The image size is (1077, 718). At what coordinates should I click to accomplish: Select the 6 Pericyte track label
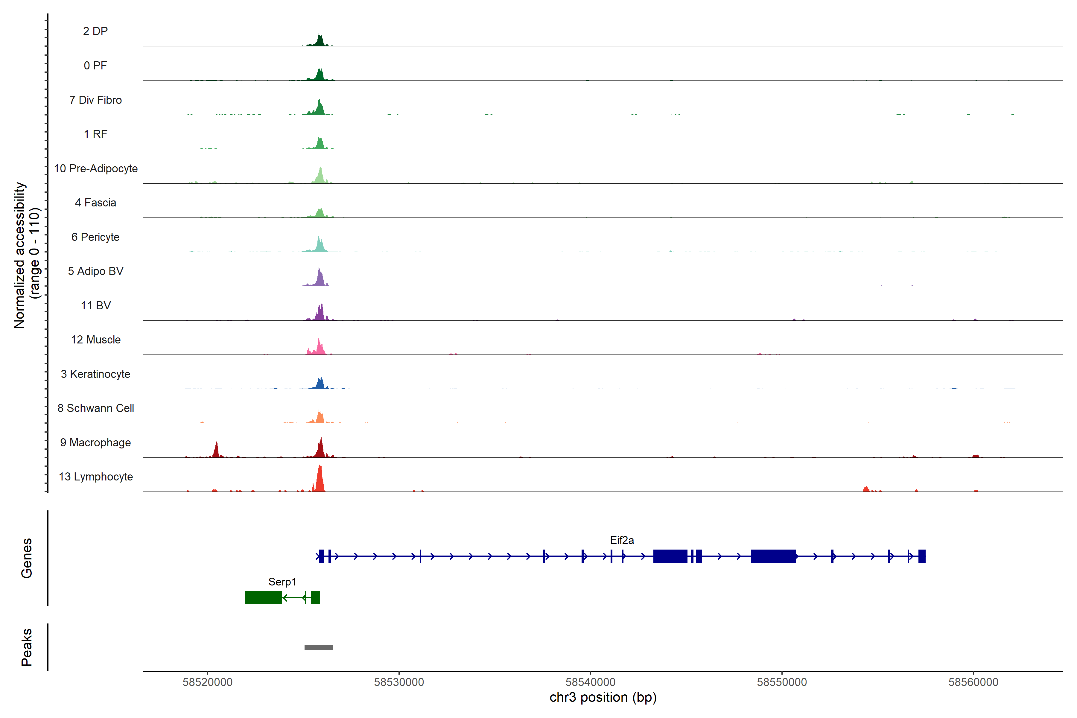95,237
